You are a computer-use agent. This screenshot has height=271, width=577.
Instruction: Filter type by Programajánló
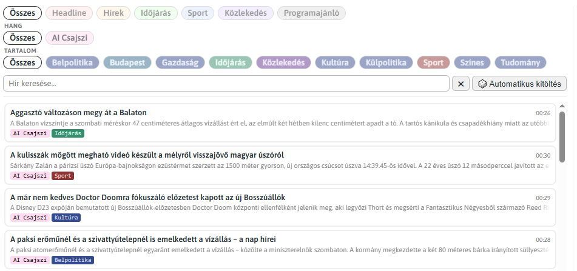click(x=311, y=13)
